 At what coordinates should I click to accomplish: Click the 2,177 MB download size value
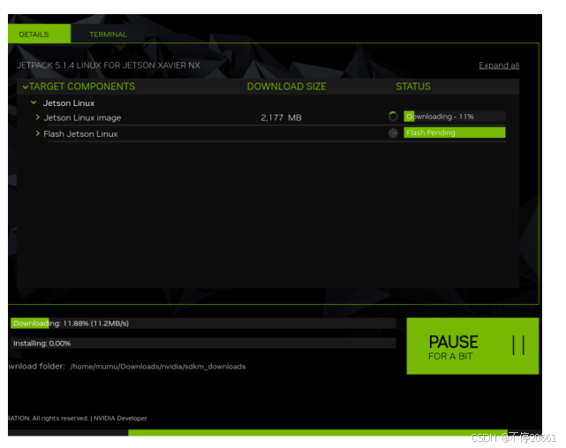coord(281,118)
